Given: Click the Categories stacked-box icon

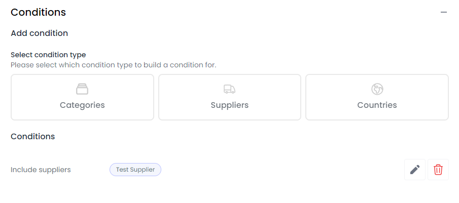Looking at the screenshot, I should click(82, 89).
